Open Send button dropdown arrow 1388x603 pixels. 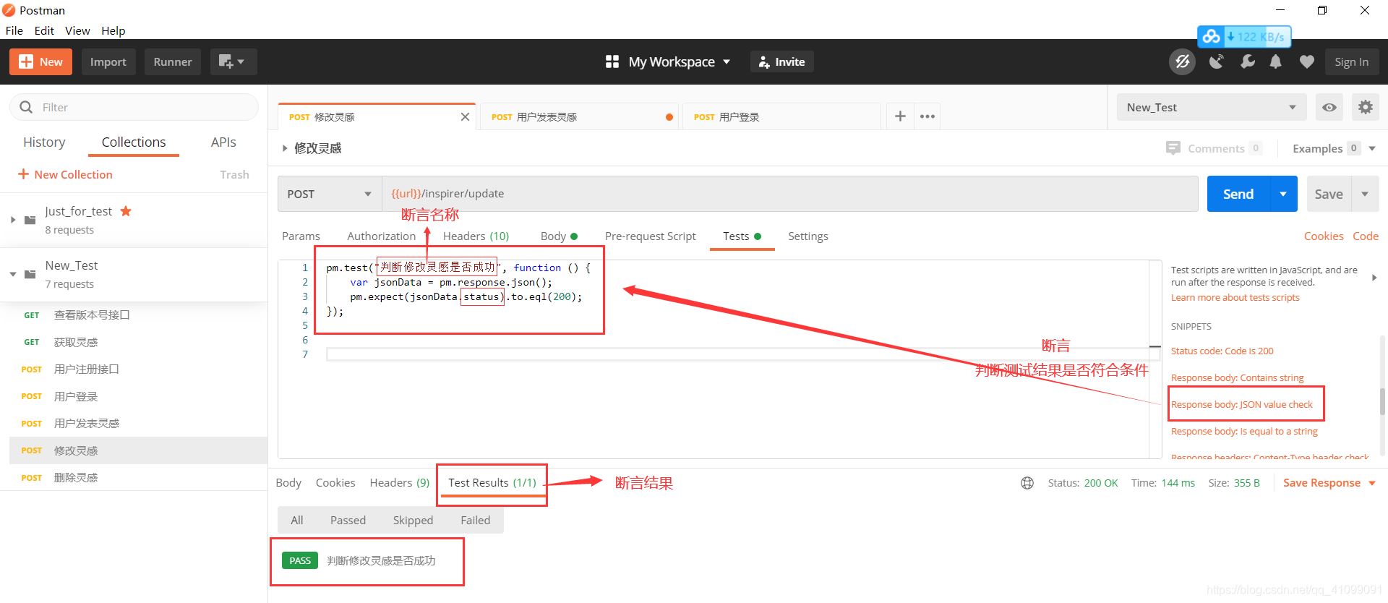click(1283, 194)
